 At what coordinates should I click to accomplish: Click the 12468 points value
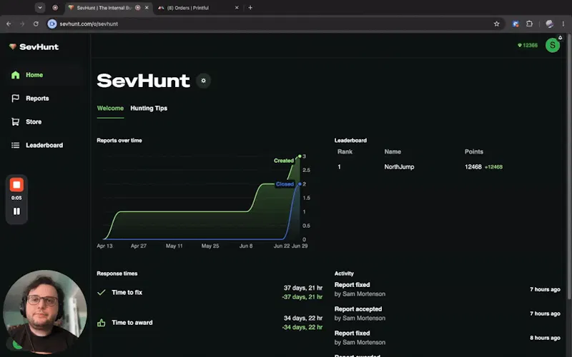pyautogui.click(x=473, y=167)
